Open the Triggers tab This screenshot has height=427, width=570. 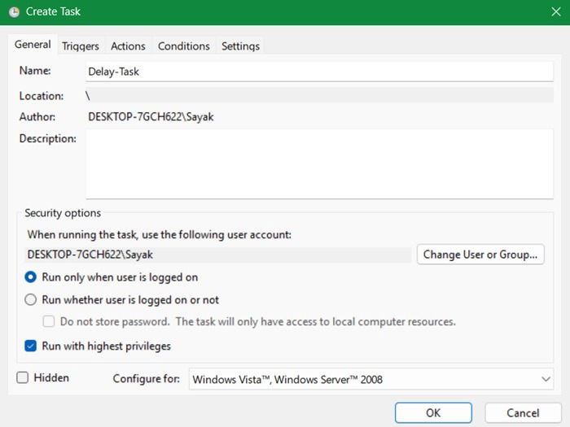click(x=80, y=46)
